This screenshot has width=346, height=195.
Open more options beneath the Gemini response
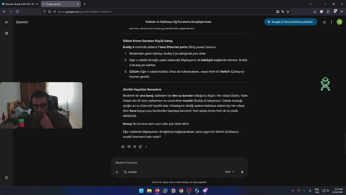[146, 147]
